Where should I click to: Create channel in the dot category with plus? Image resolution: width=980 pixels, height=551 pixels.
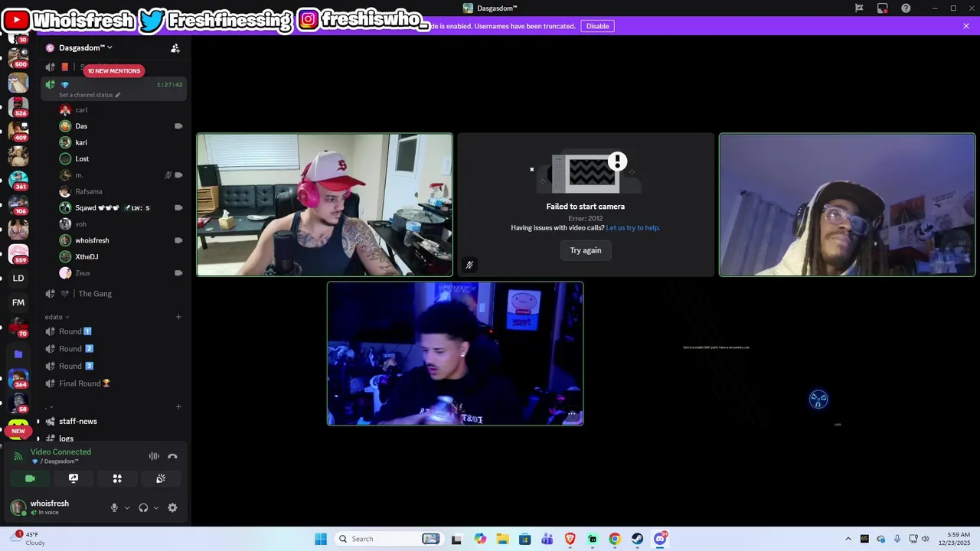tap(178, 406)
